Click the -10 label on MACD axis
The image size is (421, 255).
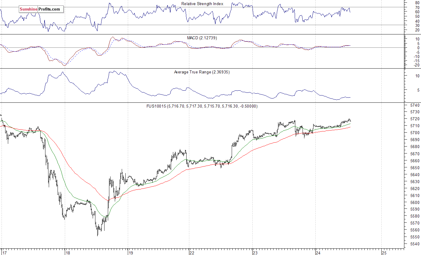[416, 56]
